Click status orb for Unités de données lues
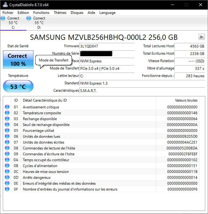 7,136
